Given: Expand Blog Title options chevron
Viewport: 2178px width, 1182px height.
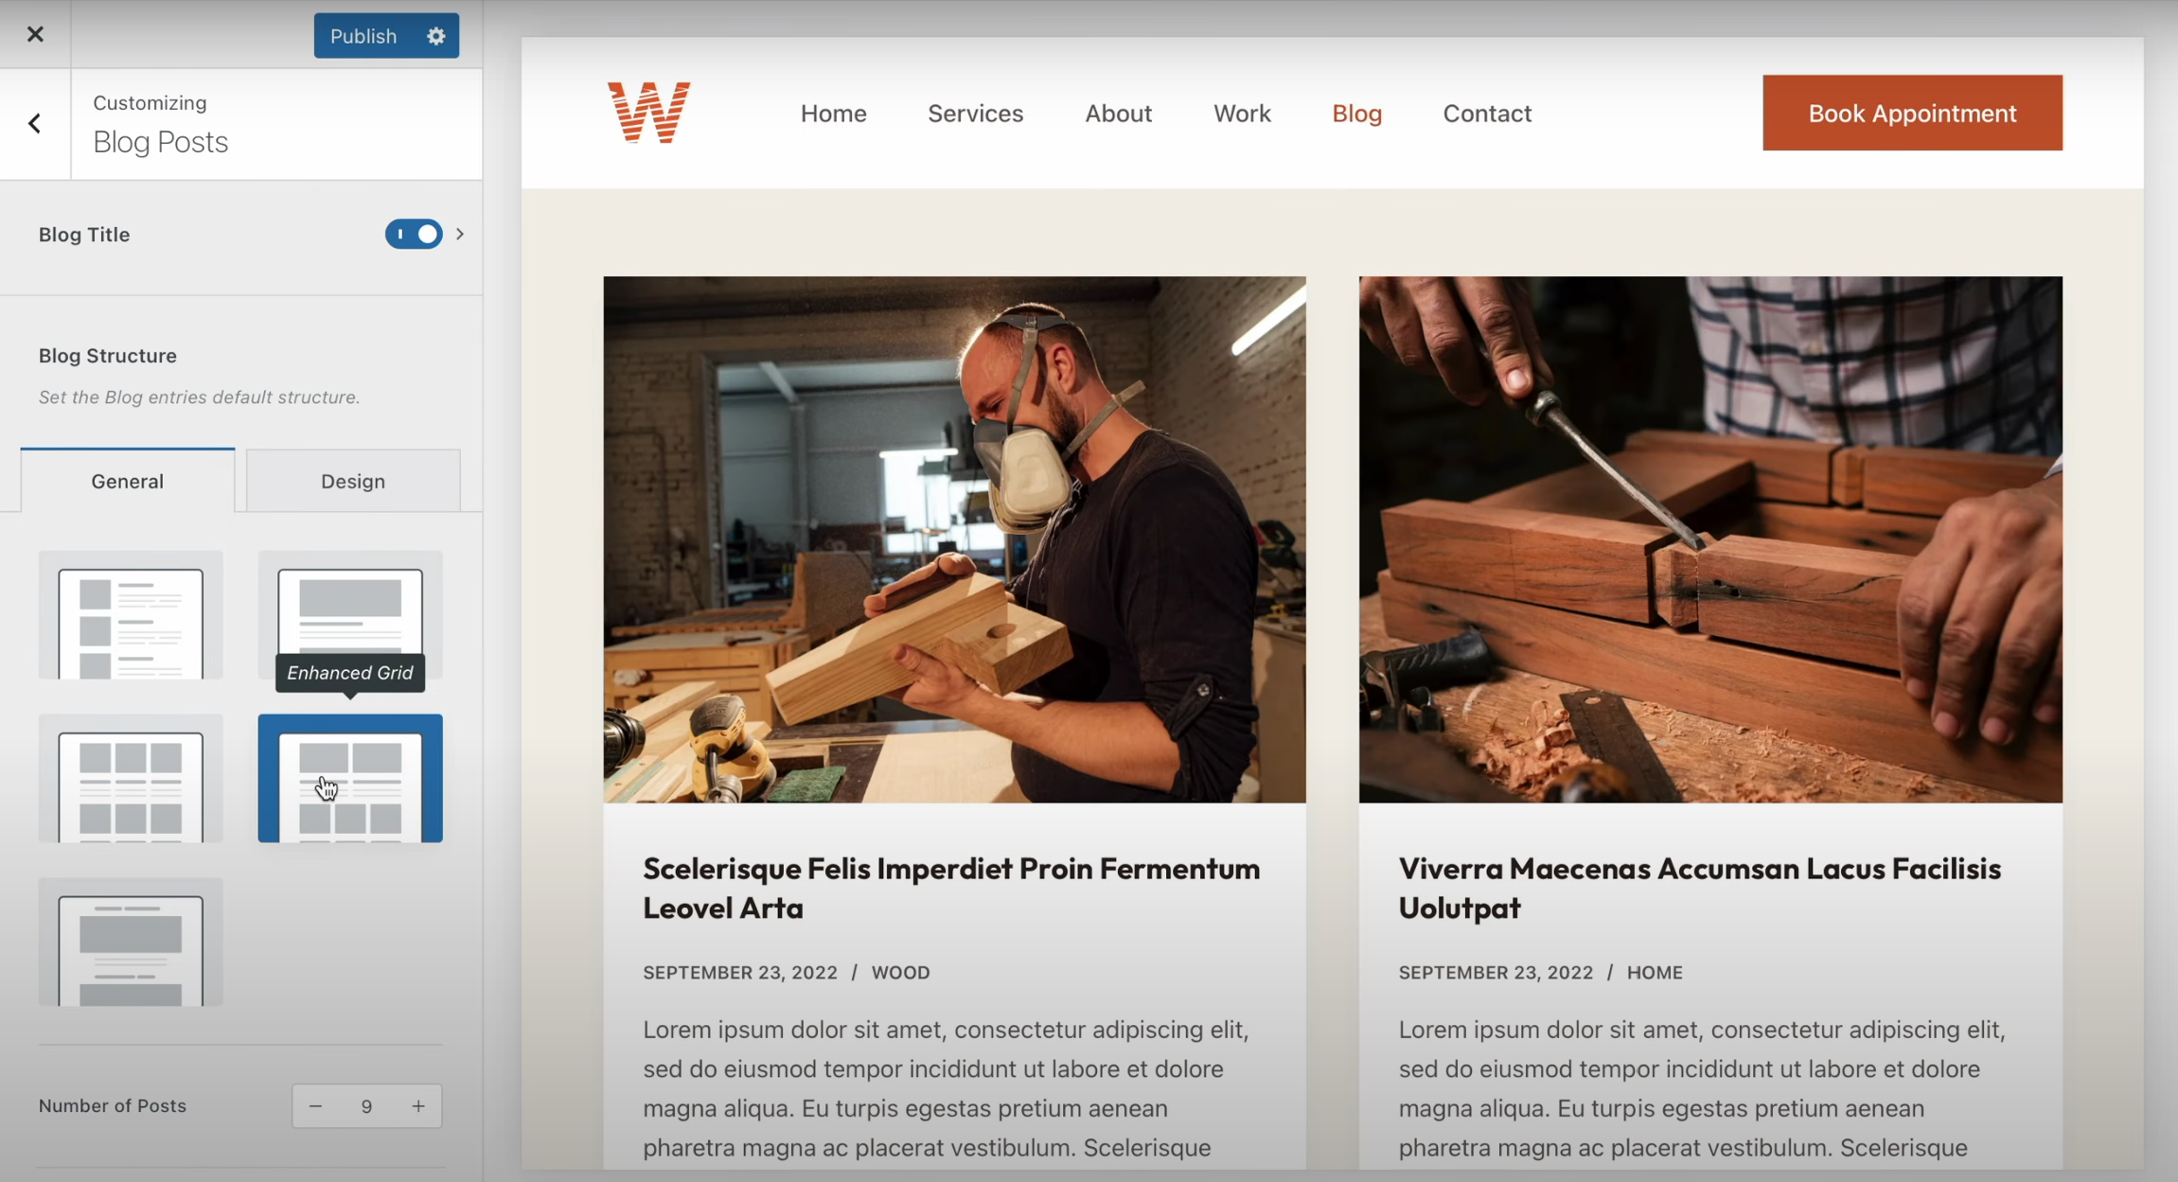Looking at the screenshot, I should click(x=460, y=234).
